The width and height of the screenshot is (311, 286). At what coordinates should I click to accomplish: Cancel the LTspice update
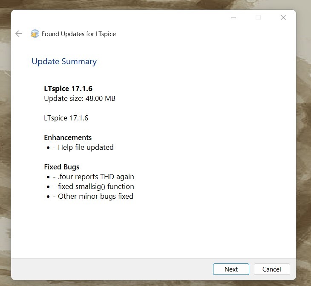click(x=272, y=269)
